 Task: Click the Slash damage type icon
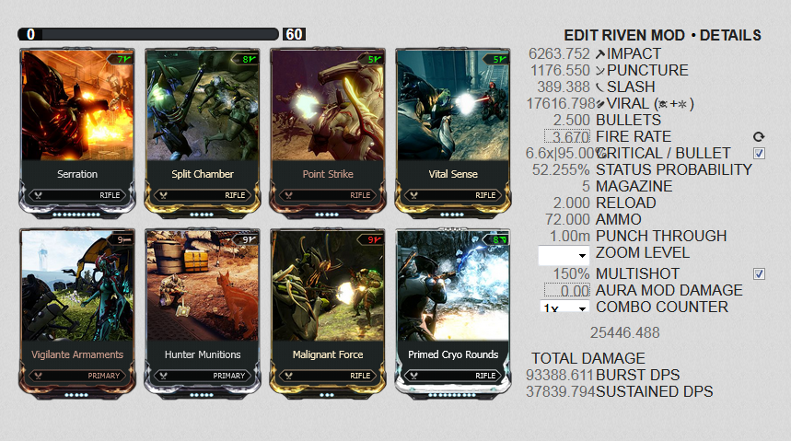click(599, 87)
